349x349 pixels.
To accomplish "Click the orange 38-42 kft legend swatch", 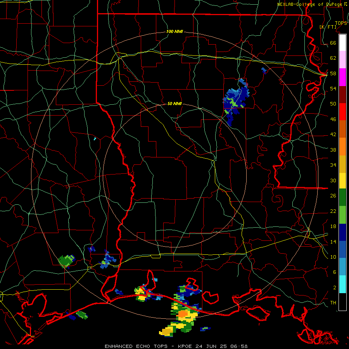I will click(x=342, y=147).
